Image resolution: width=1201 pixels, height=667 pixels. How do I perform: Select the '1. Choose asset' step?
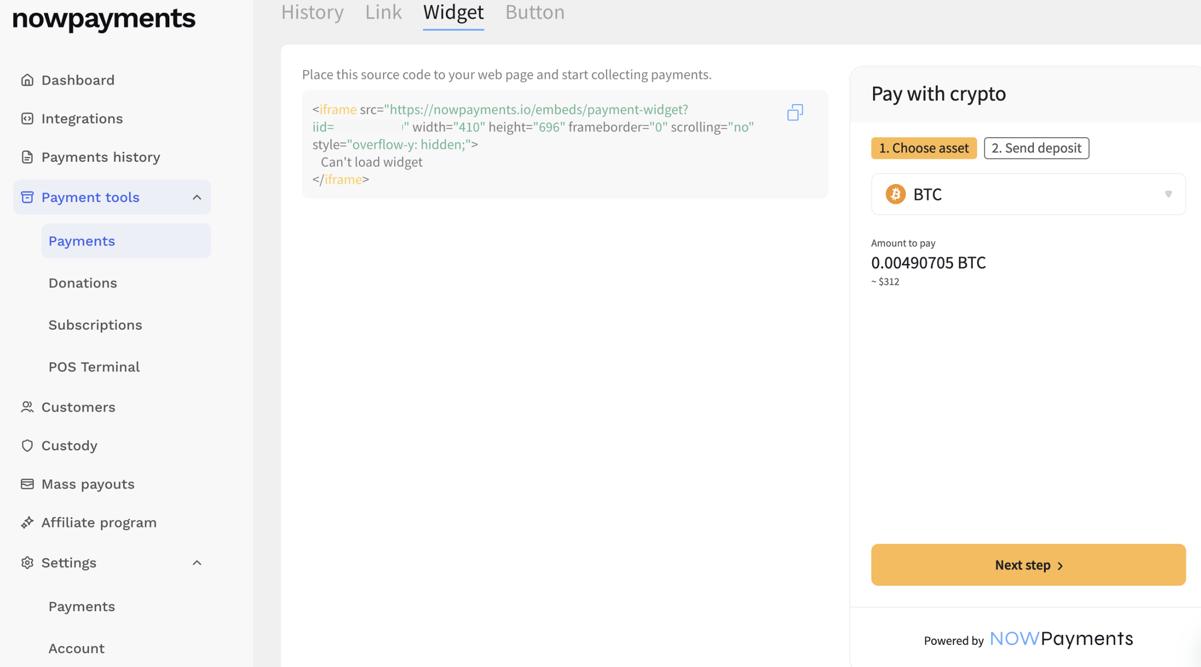tap(923, 148)
